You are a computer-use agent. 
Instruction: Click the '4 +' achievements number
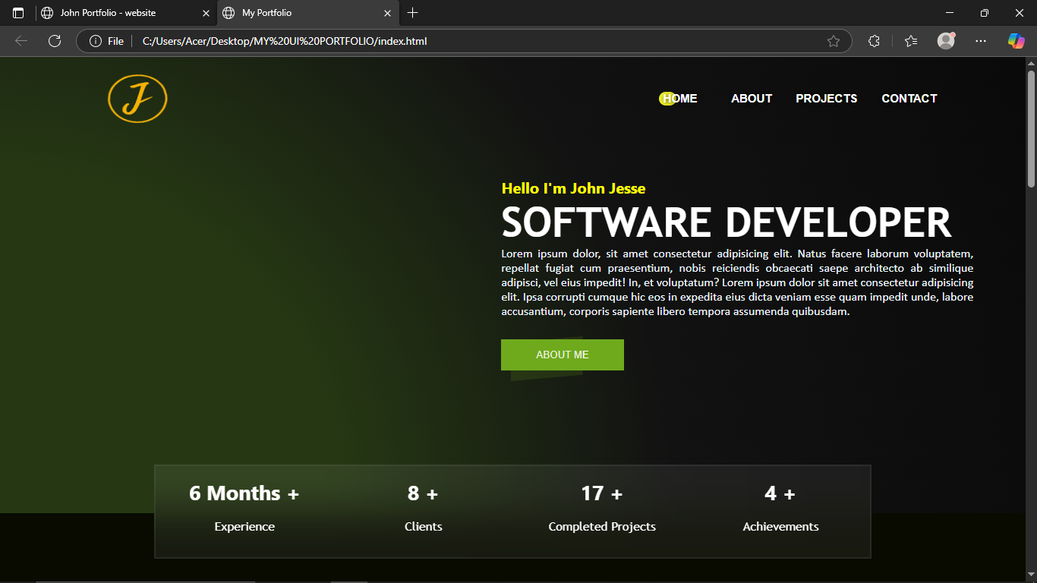tap(780, 493)
